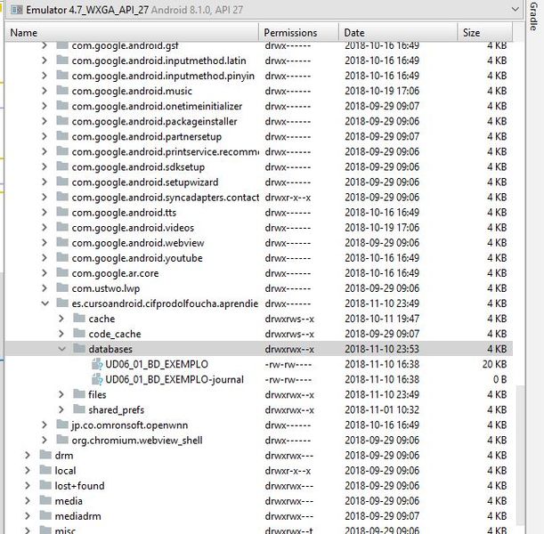Click the drm folder icon
Image resolution: width=544 pixels, height=534 pixels.
click(45, 455)
